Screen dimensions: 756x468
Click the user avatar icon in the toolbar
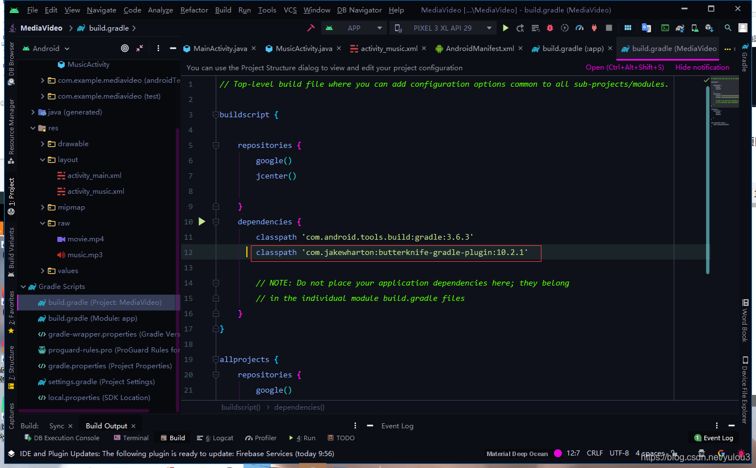point(743,28)
